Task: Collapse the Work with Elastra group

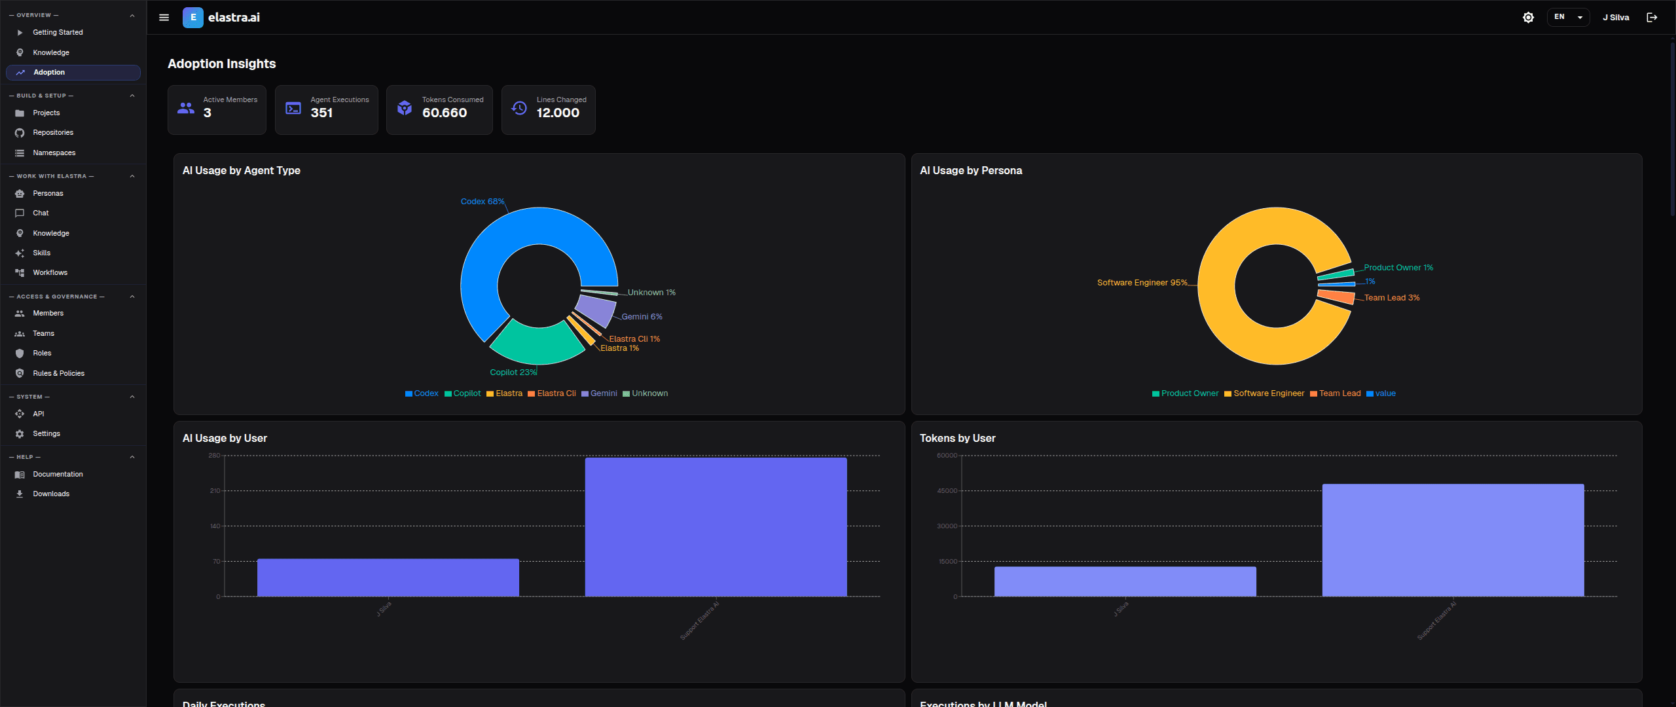Action: pyautogui.click(x=132, y=175)
